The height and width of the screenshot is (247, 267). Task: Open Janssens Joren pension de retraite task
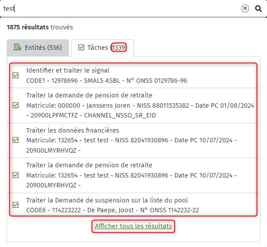coord(133,105)
